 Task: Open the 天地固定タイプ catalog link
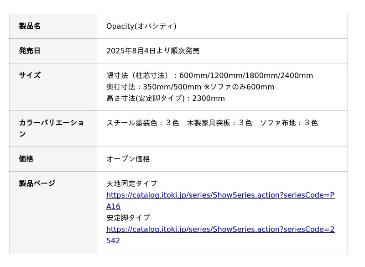click(220, 195)
